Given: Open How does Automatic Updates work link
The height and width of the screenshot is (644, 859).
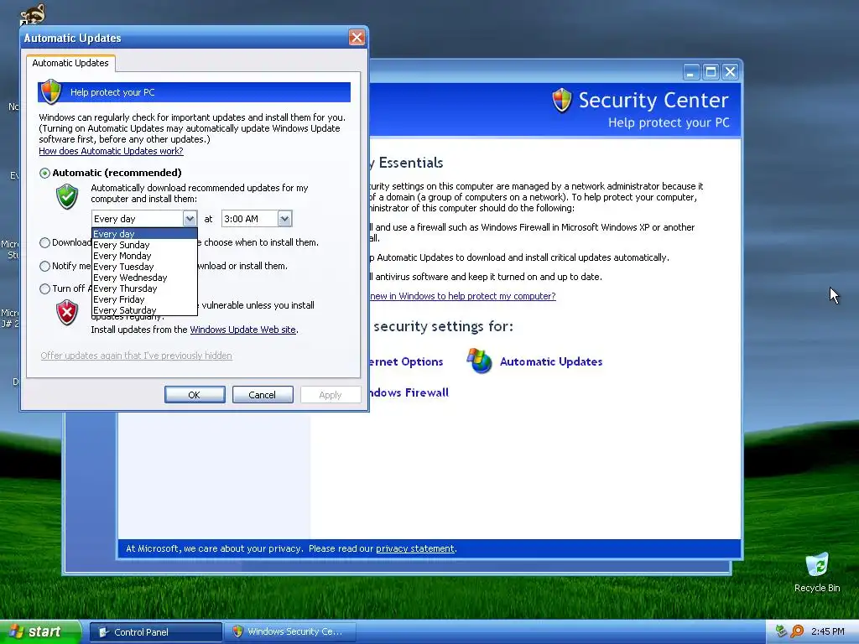Looking at the screenshot, I should pyautogui.click(x=111, y=151).
